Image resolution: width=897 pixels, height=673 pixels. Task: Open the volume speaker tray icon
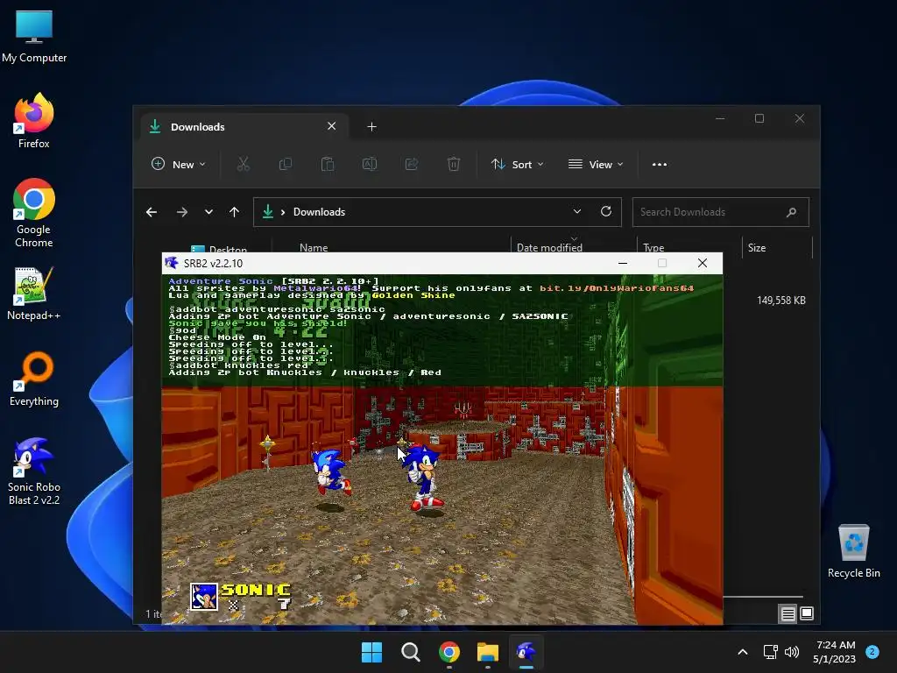792,652
